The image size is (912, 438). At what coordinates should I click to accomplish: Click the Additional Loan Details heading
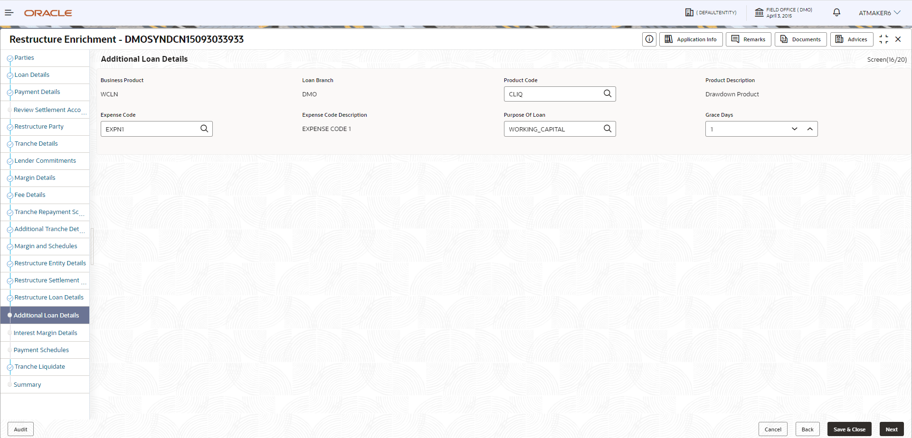click(144, 59)
